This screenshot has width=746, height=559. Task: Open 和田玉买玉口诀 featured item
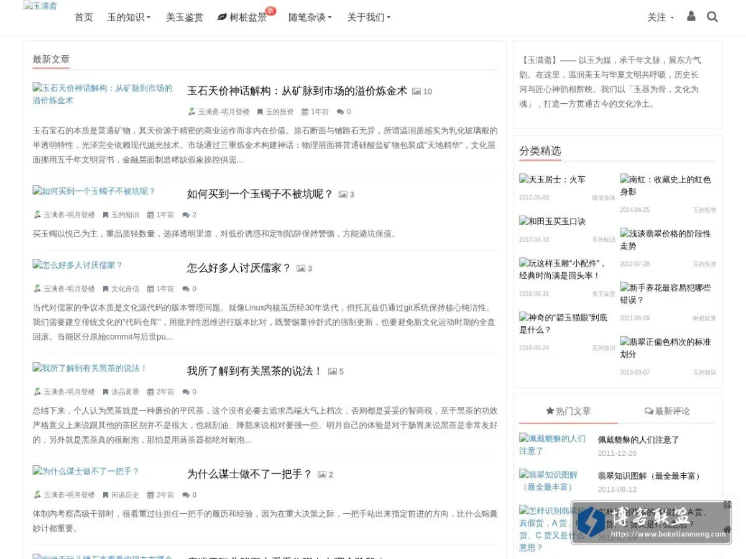coord(553,221)
